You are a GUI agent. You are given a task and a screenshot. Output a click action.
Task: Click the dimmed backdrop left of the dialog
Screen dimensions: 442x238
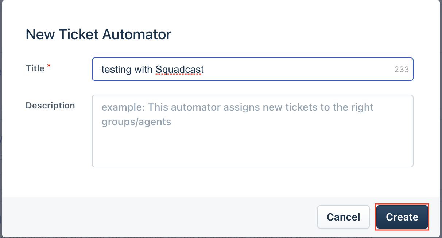click(x=1, y=109)
